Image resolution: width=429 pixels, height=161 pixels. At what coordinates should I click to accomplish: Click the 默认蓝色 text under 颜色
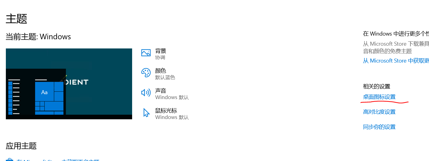pyautogui.click(x=165, y=78)
